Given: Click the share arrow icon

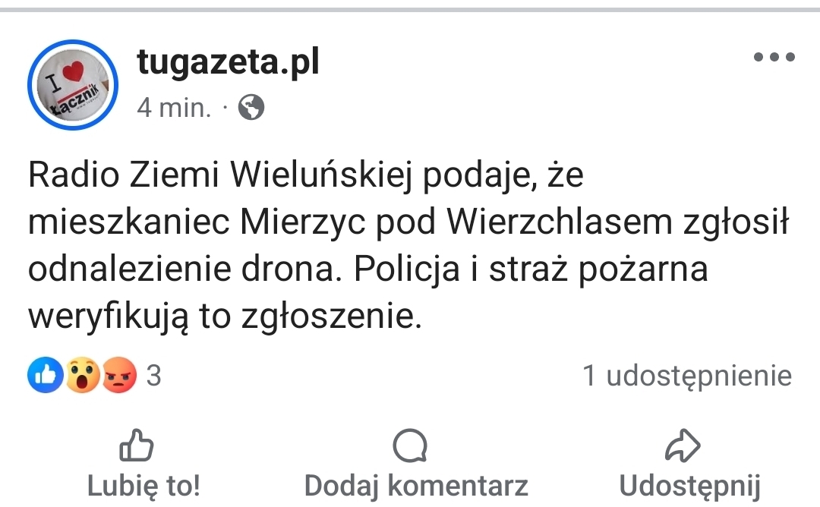Looking at the screenshot, I should 682,446.
